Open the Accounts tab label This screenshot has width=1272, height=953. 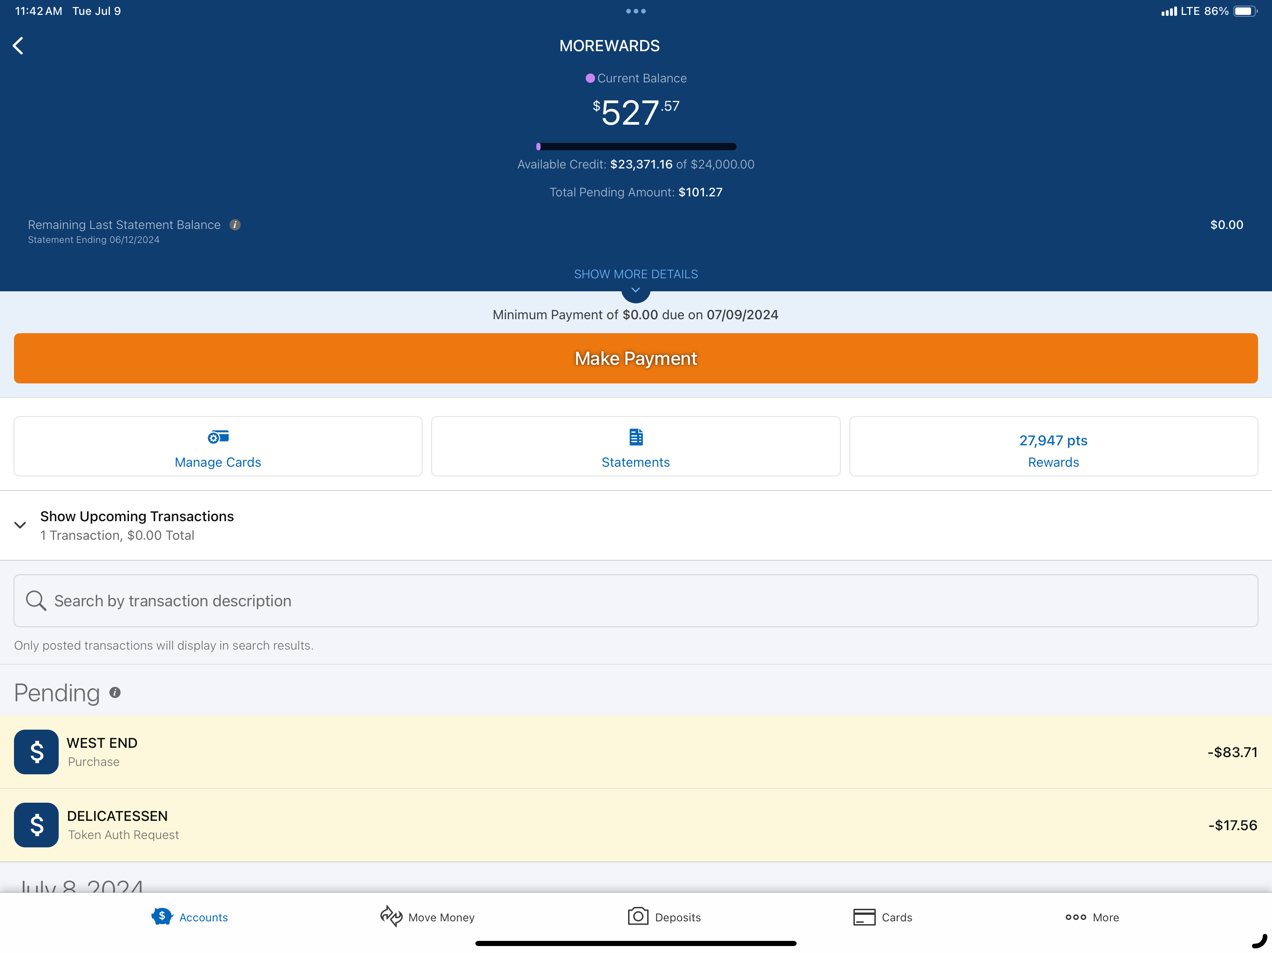pos(203,917)
